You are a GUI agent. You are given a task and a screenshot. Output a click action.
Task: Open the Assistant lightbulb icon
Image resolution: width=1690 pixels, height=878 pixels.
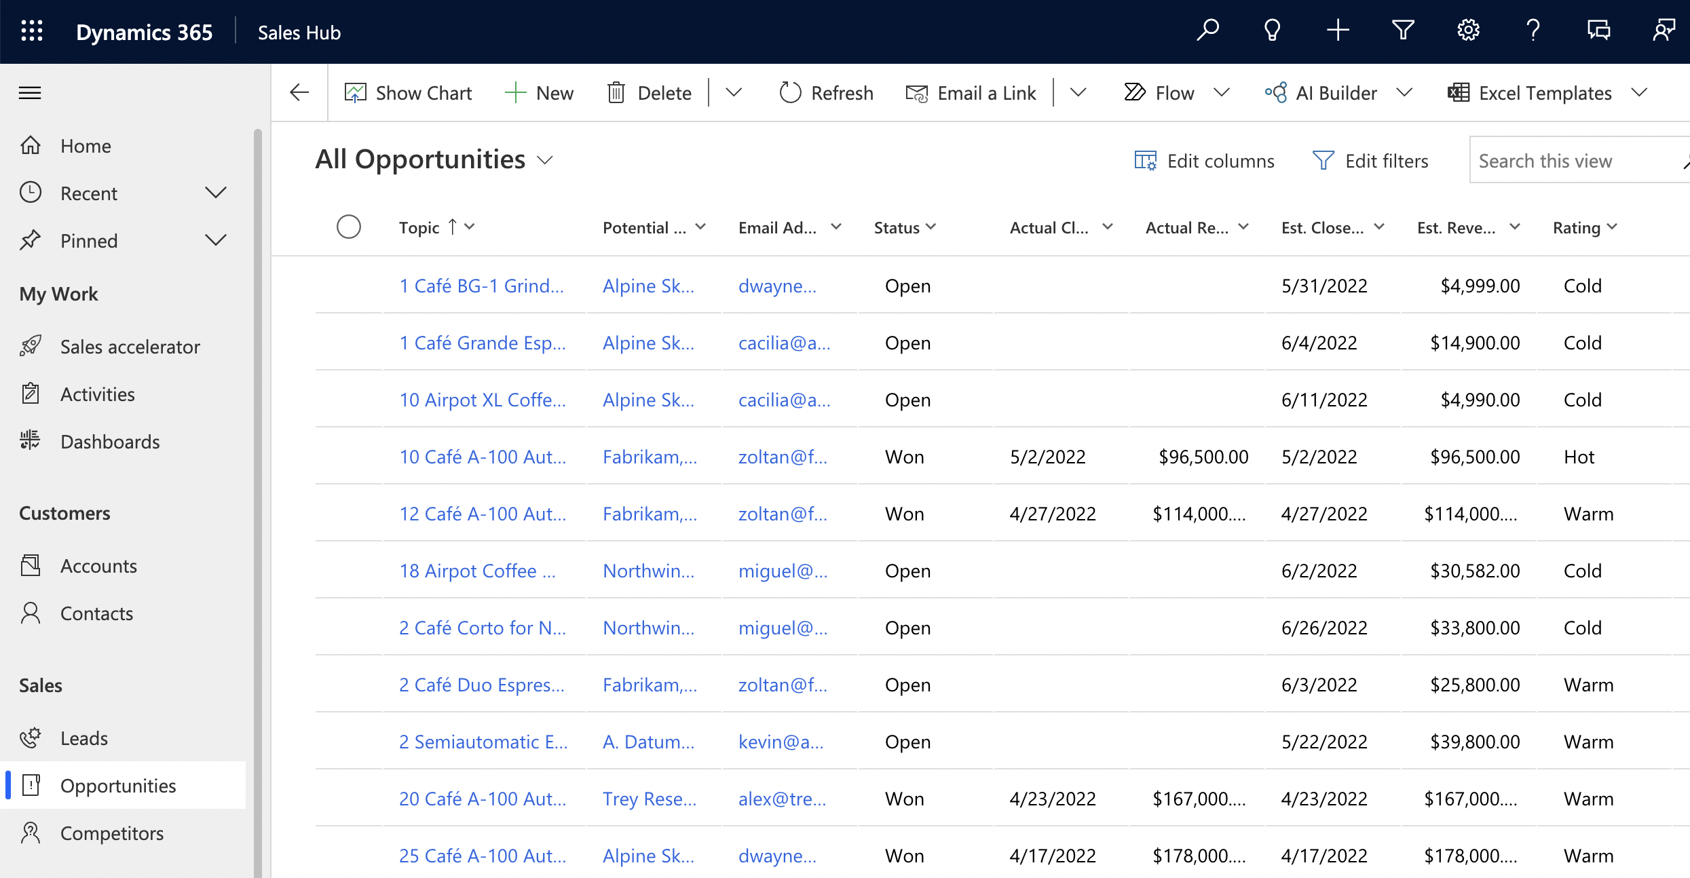[x=1273, y=31]
